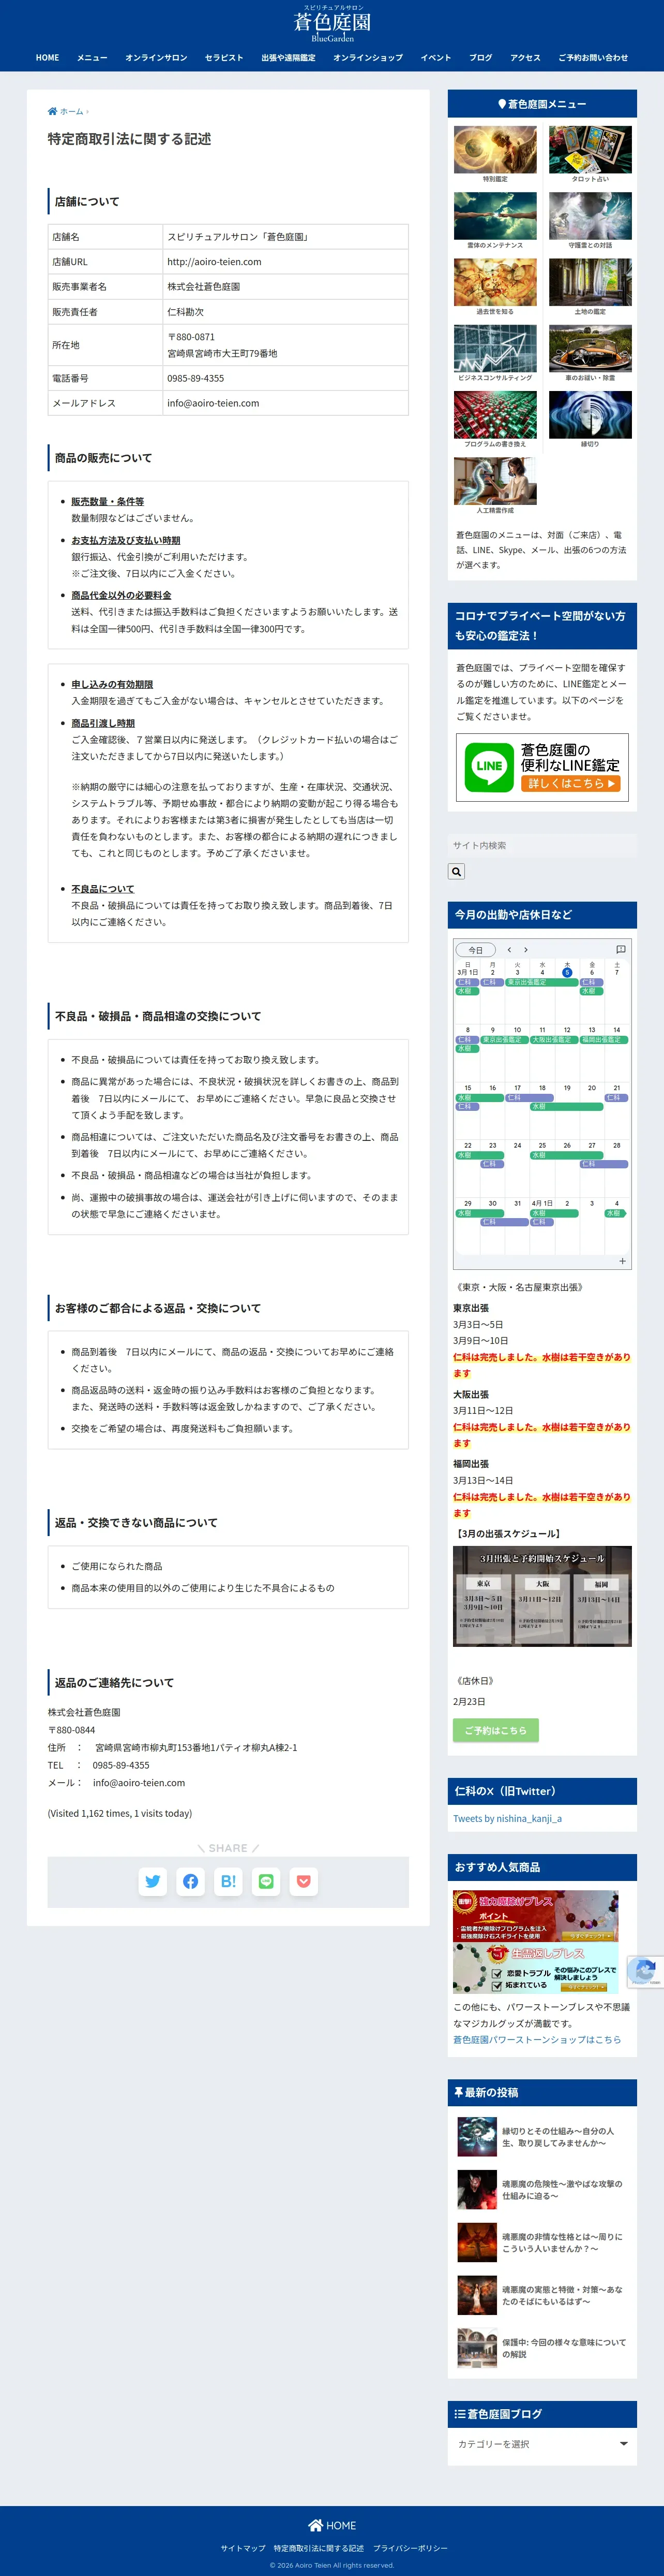Open アクセス navigation item
Viewport: 664px width, 2576px height.
(525, 58)
